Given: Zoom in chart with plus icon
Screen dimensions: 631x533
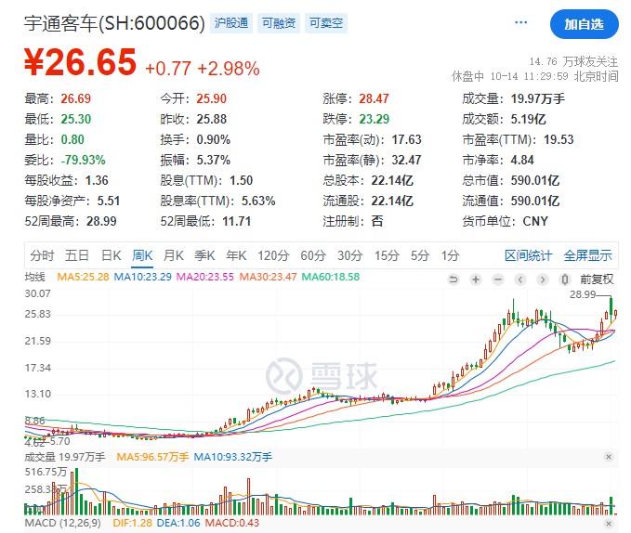Looking at the screenshot, I should (476, 279).
